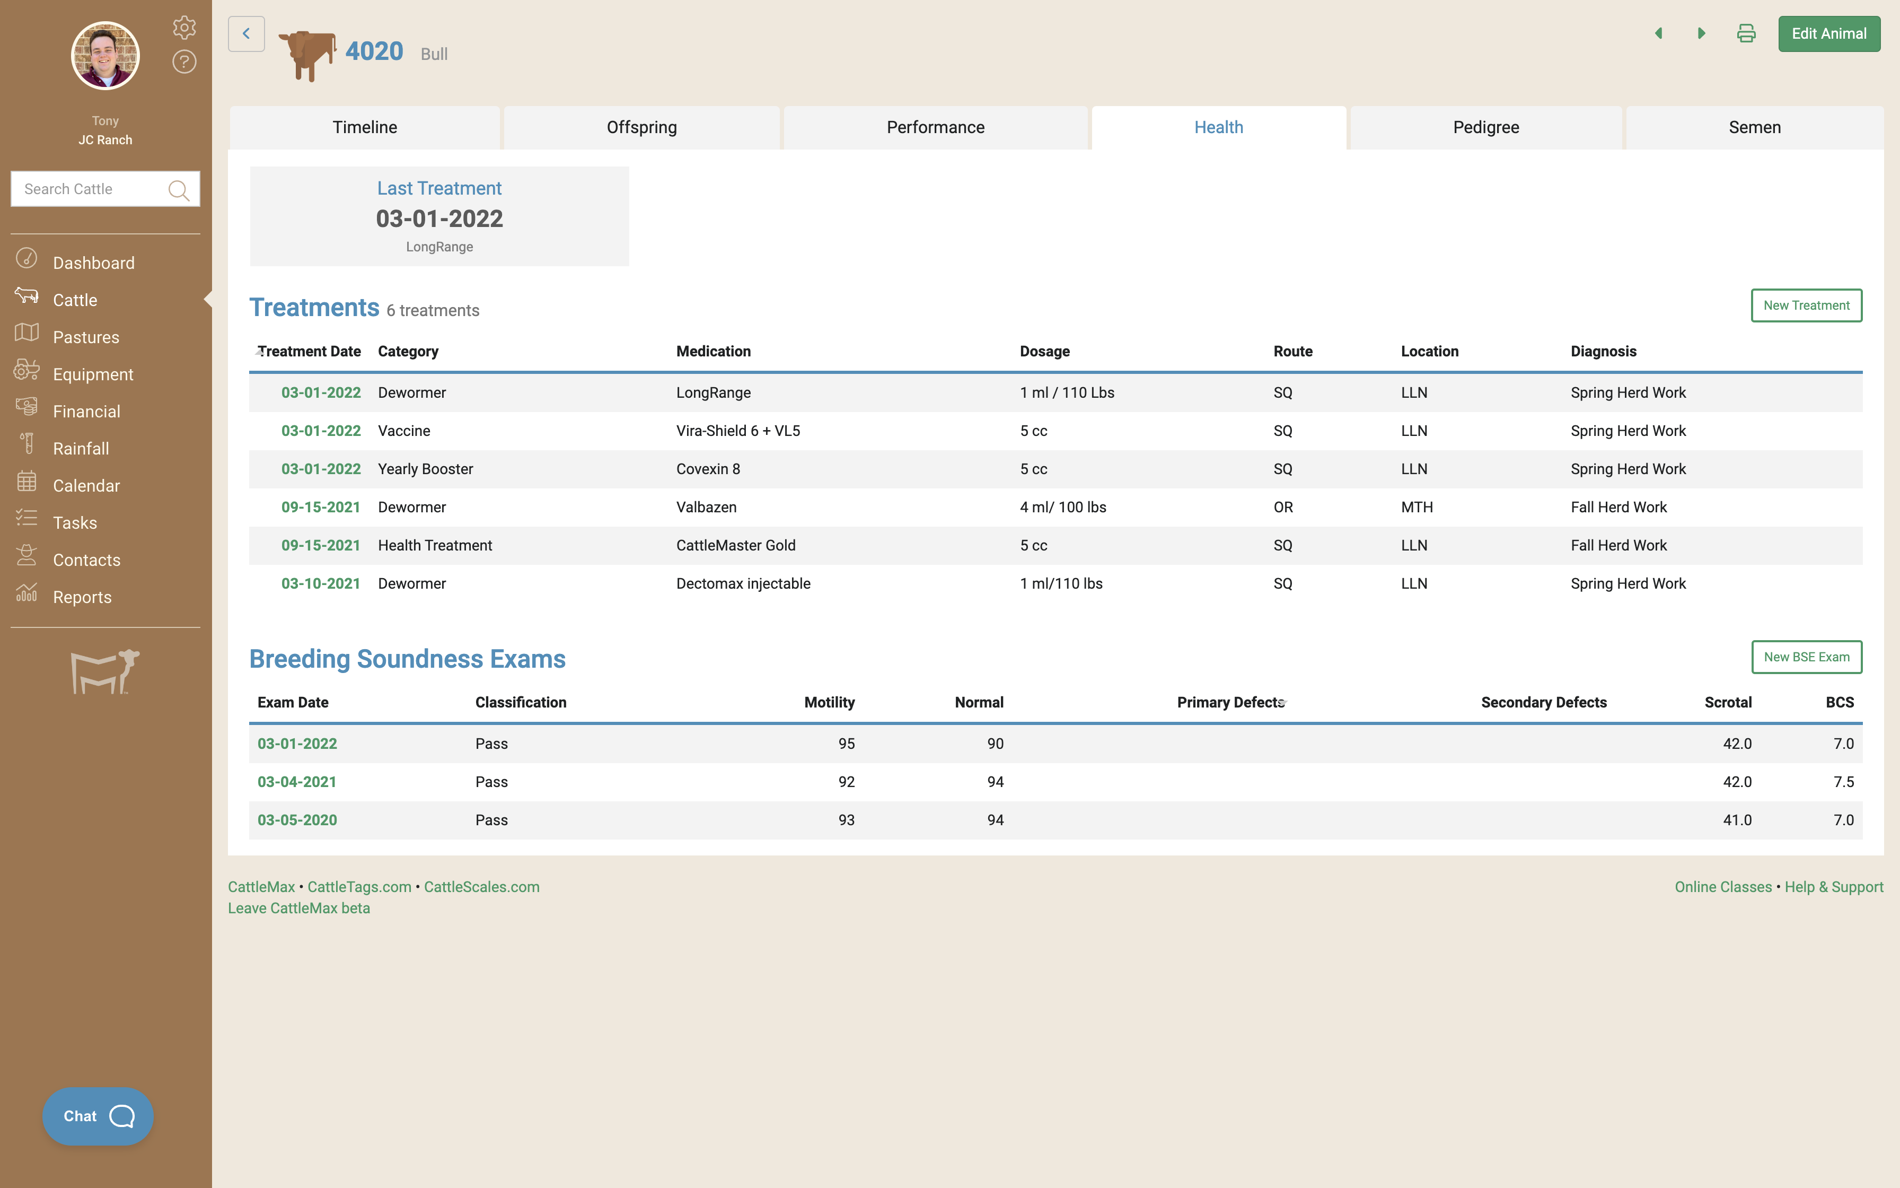This screenshot has width=1900, height=1188.
Task: Open the Dashboard section
Action: [93, 261]
